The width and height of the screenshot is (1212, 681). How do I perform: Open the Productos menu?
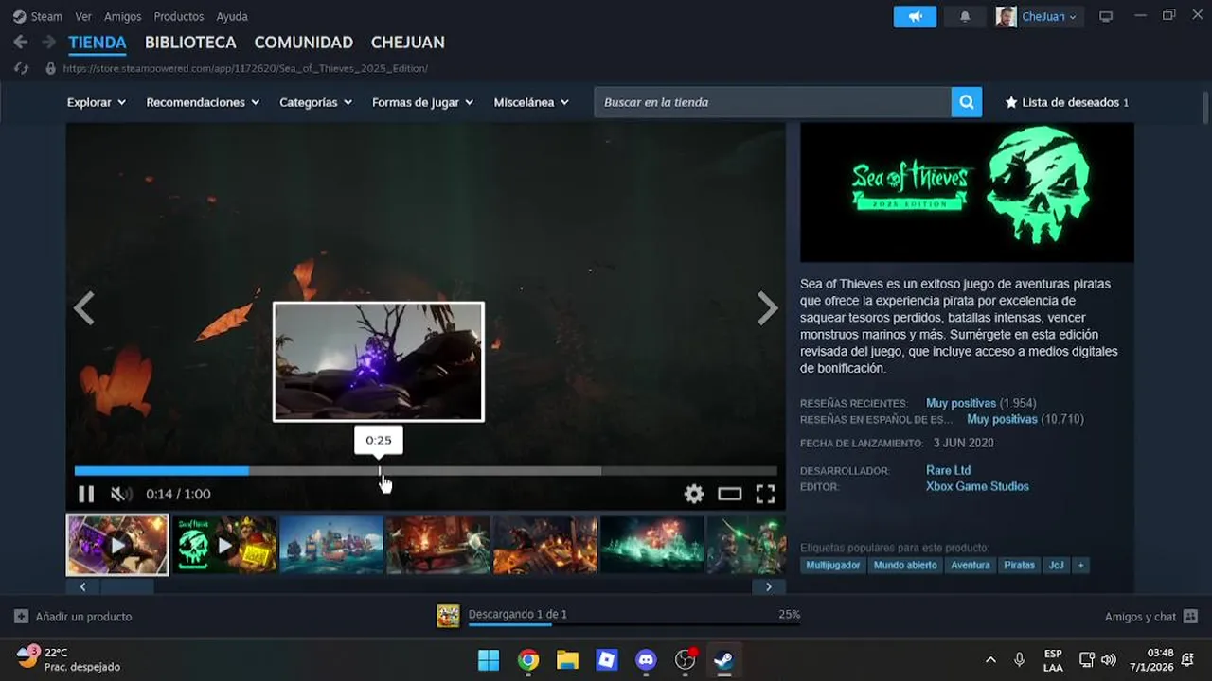[179, 16]
